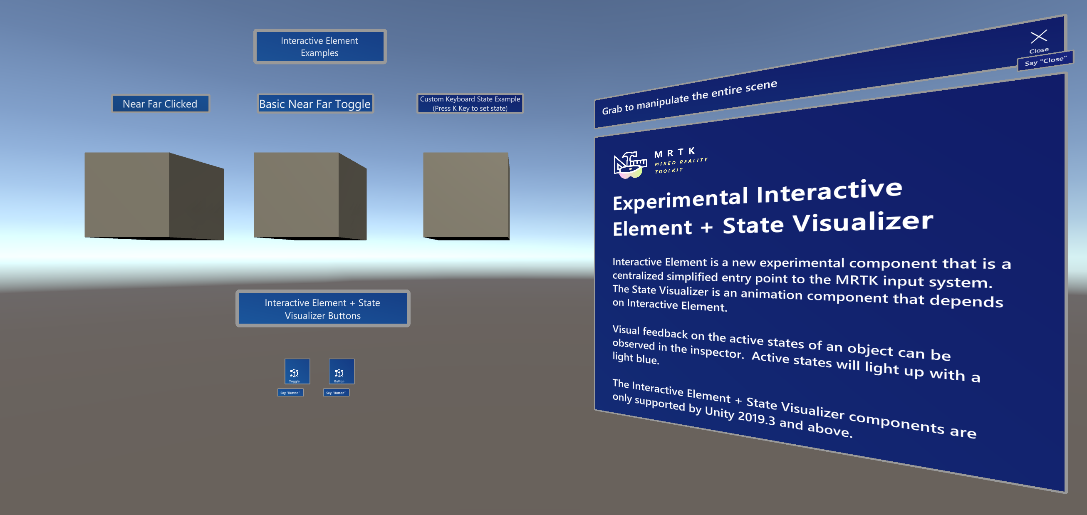Click the Say "Button" label under Button
The width and height of the screenshot is (1087, 515).
(x=336, y=393)
